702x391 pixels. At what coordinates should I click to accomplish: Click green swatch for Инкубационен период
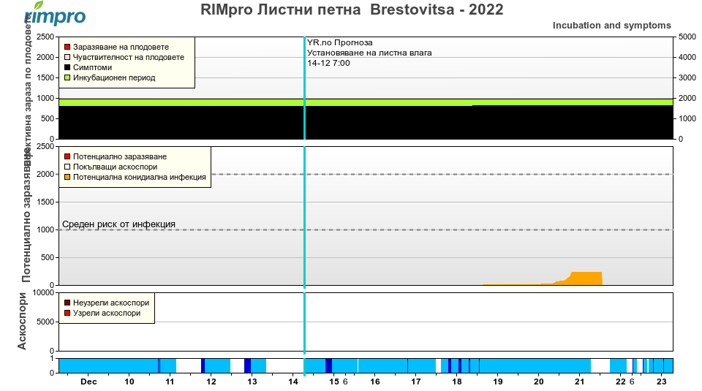point(67,78)
